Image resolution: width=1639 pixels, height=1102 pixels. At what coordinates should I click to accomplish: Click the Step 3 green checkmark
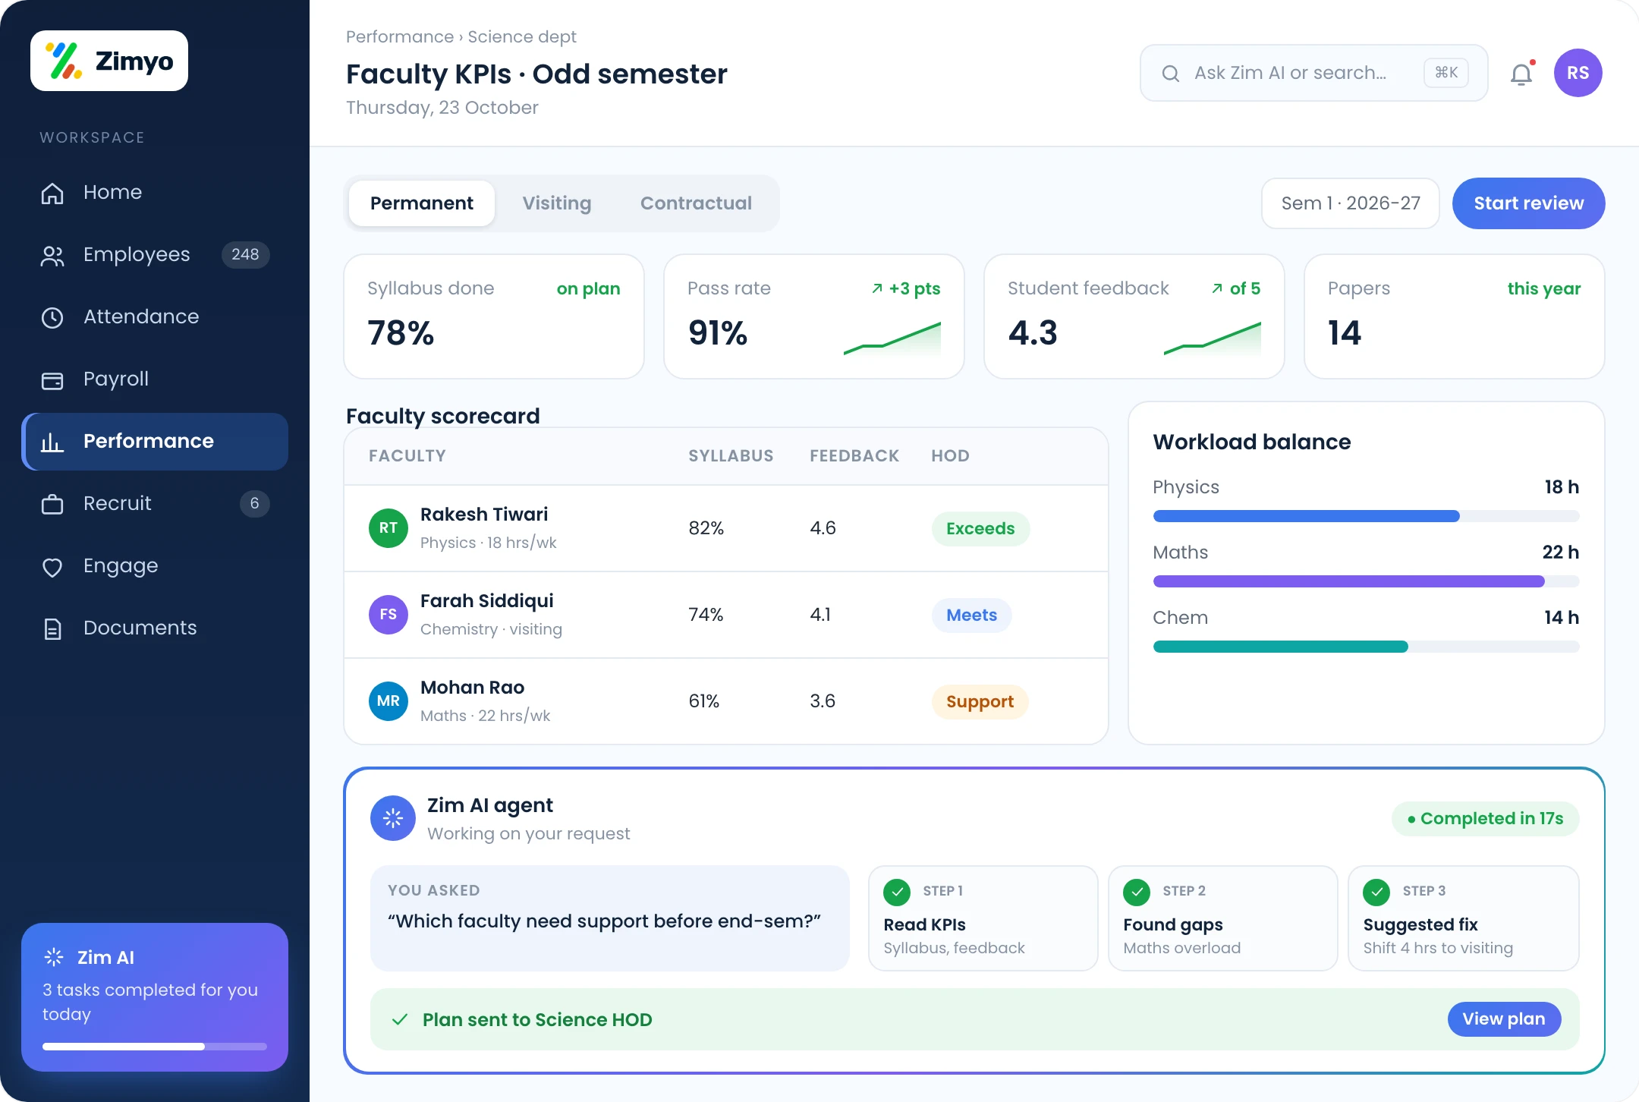(1377, 892)
